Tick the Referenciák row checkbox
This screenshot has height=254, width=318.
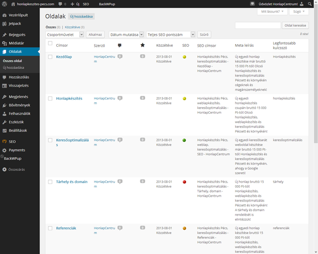(x=50, y=228)
